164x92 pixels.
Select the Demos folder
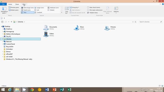(x=8, y=52)
